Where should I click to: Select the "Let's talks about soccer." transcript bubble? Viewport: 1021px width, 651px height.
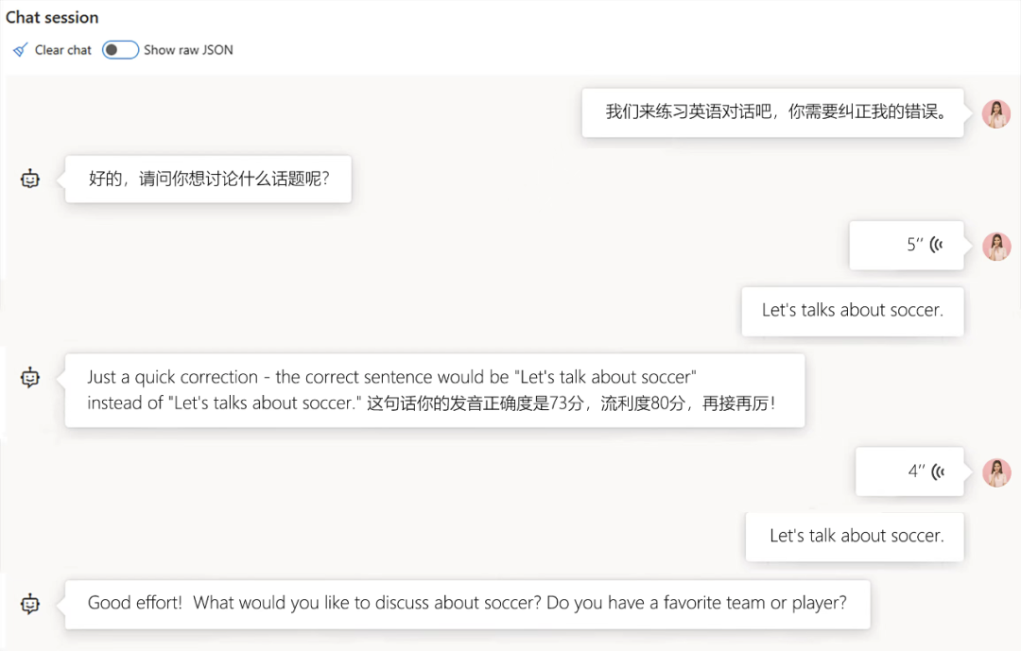pos(852,311)
